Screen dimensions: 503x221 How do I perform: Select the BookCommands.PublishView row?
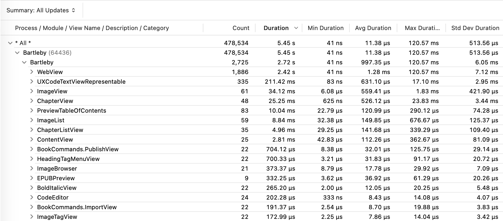pos(78,149)
